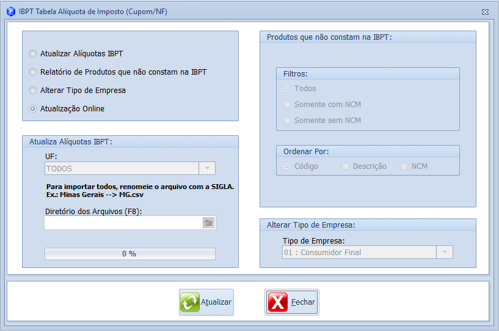Viewport: 499px width, 331px height.
Task: Choose the Somente sem NCM filter
Action: tap(287, 121)
